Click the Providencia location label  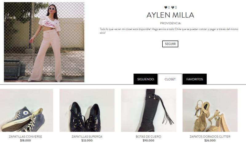170,23
